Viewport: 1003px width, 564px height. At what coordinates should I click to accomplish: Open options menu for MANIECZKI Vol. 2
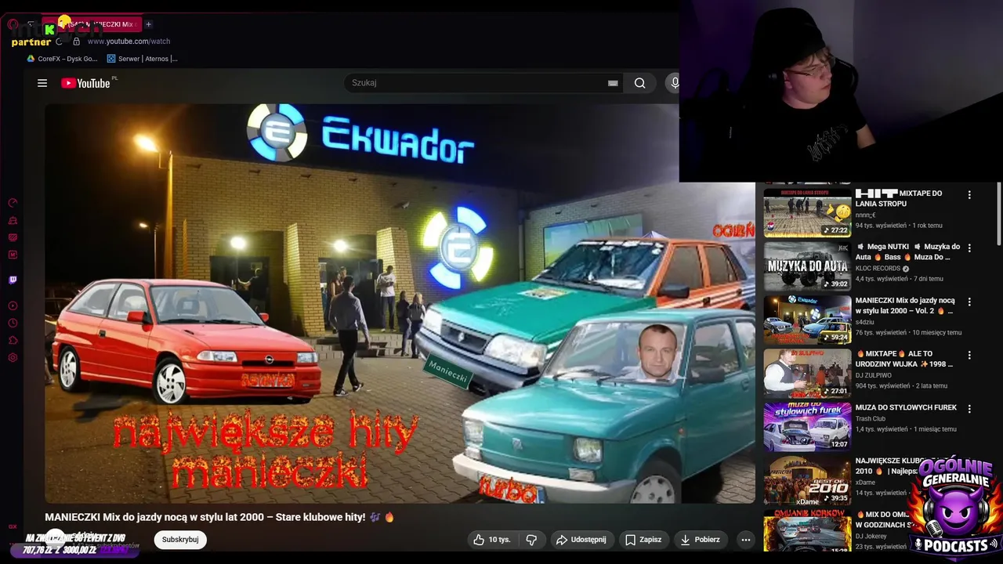click(969, 302)
